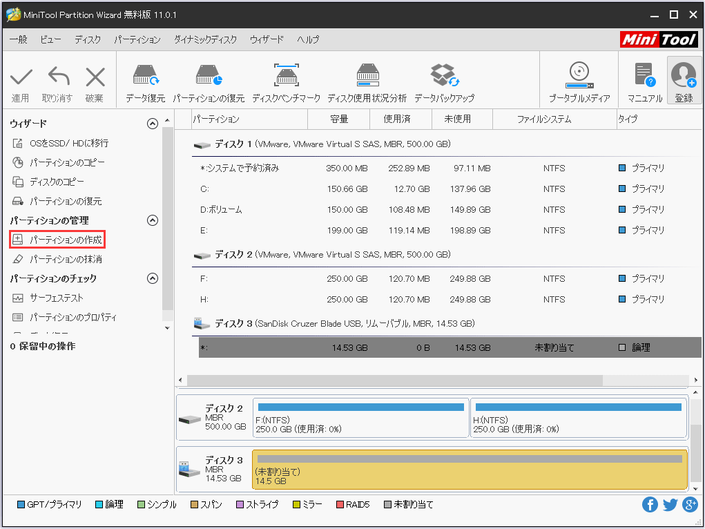Viewport: 705px width, 529px height.
Task: Sort by the パーティション column header
Action: pos(249,119)
